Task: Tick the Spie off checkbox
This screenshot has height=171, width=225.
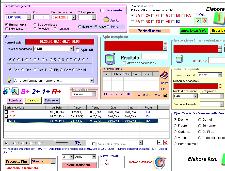Action: coord(77,50)
